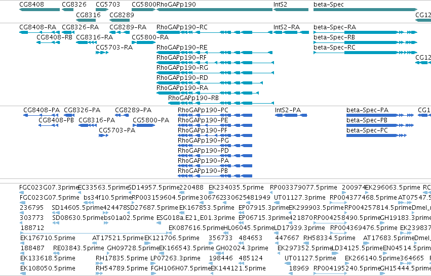Click EST label EK108050.5prime
This screenshot has height=276, width=431.
(x=48, y=268)
